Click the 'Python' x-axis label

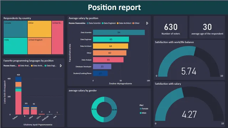tap(15, 118)
